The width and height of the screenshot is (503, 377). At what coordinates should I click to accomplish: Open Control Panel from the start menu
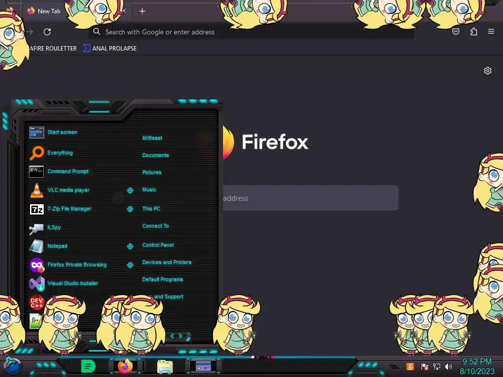158,245
